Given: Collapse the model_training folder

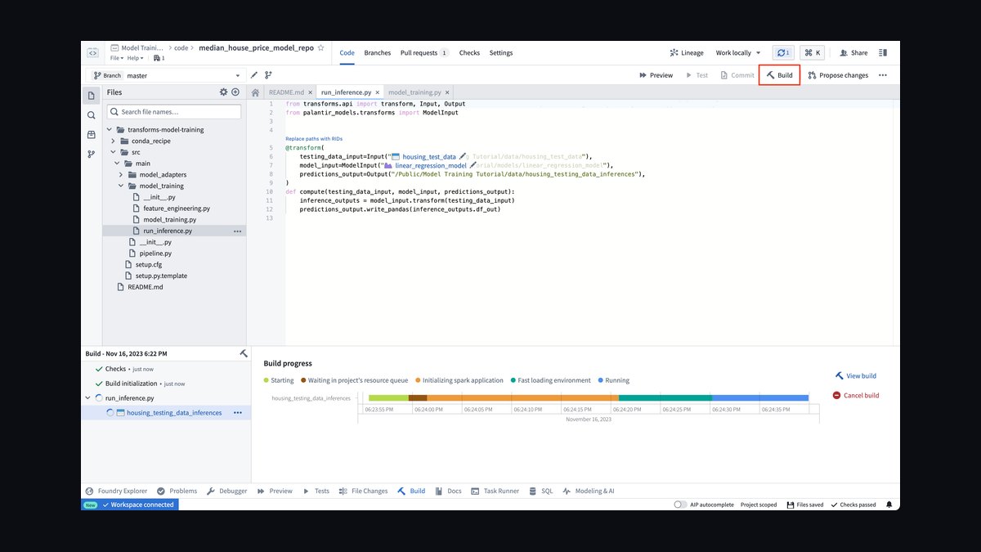Looking at the screenshot, I should pyautogui.click(x=120, y=186).
